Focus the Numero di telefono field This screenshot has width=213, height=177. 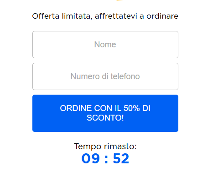(x=105, y=76)
